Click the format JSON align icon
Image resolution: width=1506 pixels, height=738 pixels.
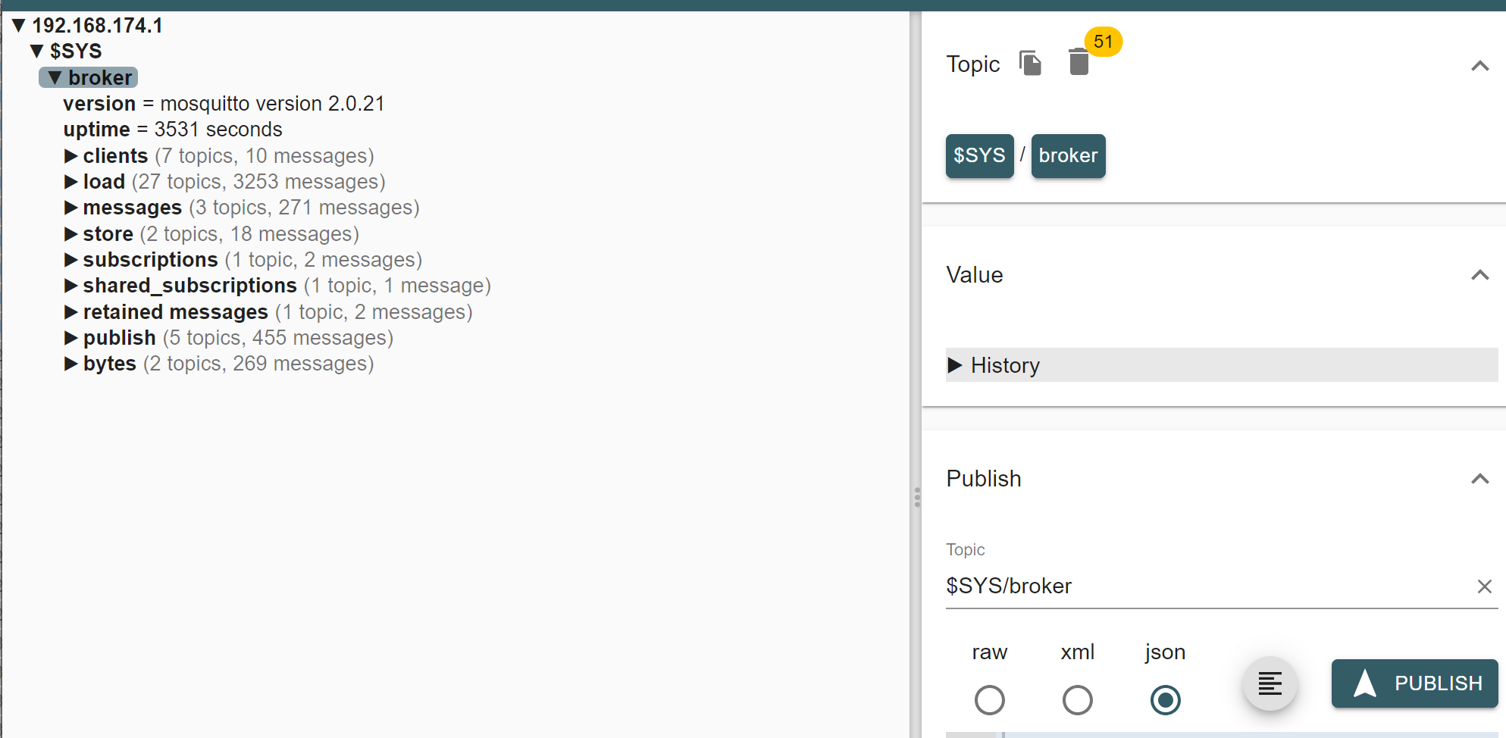click(1270, 683)
